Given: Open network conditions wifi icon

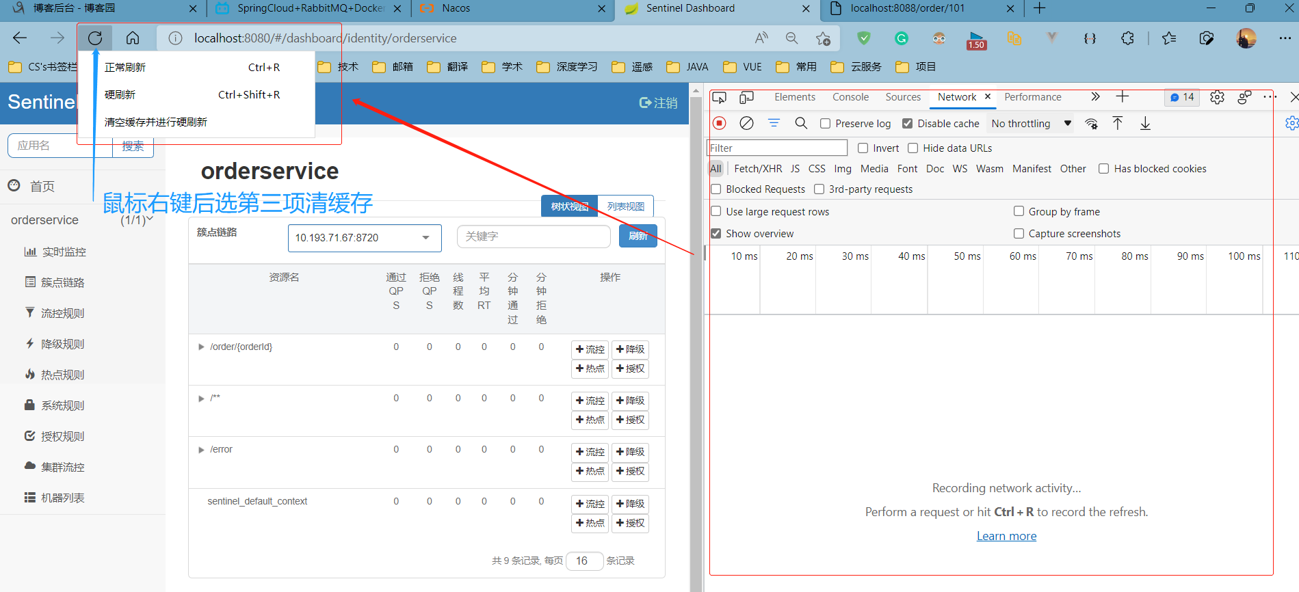Looking at the screenshot, I should (1092, 123).
